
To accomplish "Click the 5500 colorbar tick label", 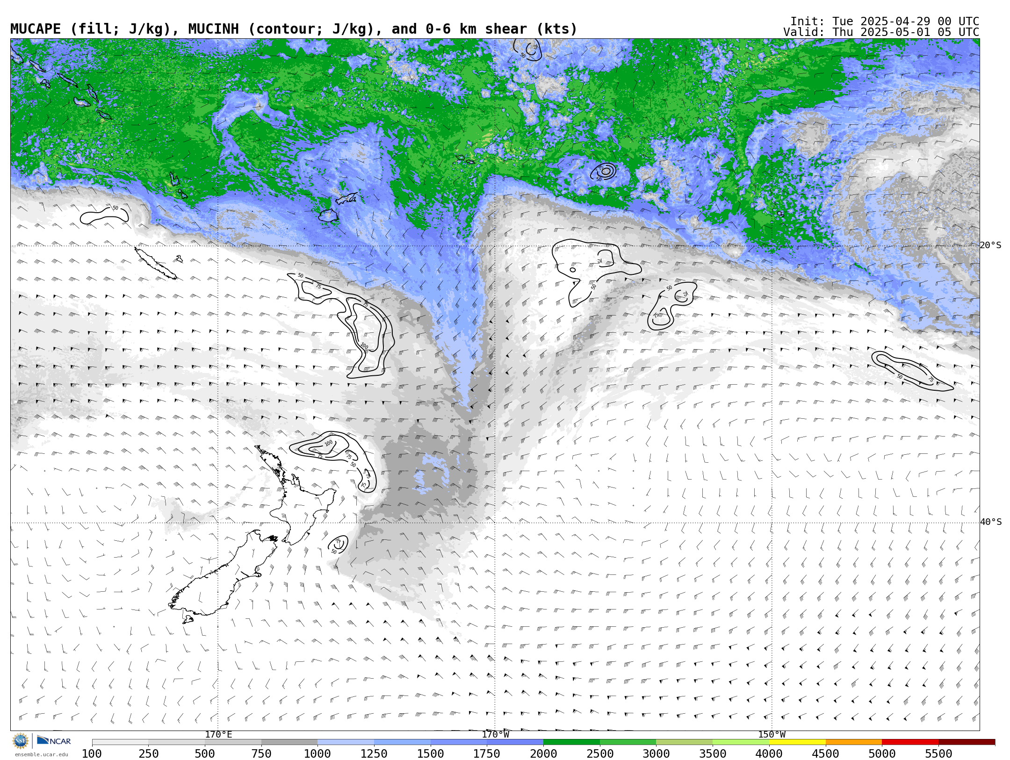I will pyautogui.click(x=938, y=753).
